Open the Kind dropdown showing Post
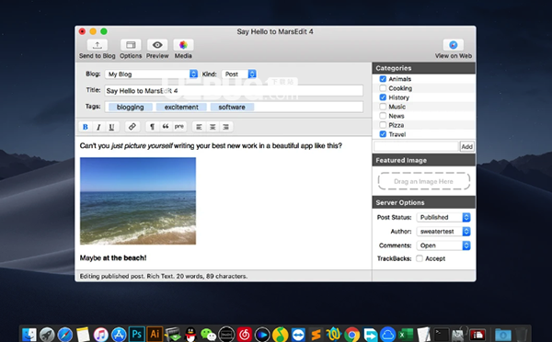The height and width of the screenshot is (342, 552). tap(239, 74)
